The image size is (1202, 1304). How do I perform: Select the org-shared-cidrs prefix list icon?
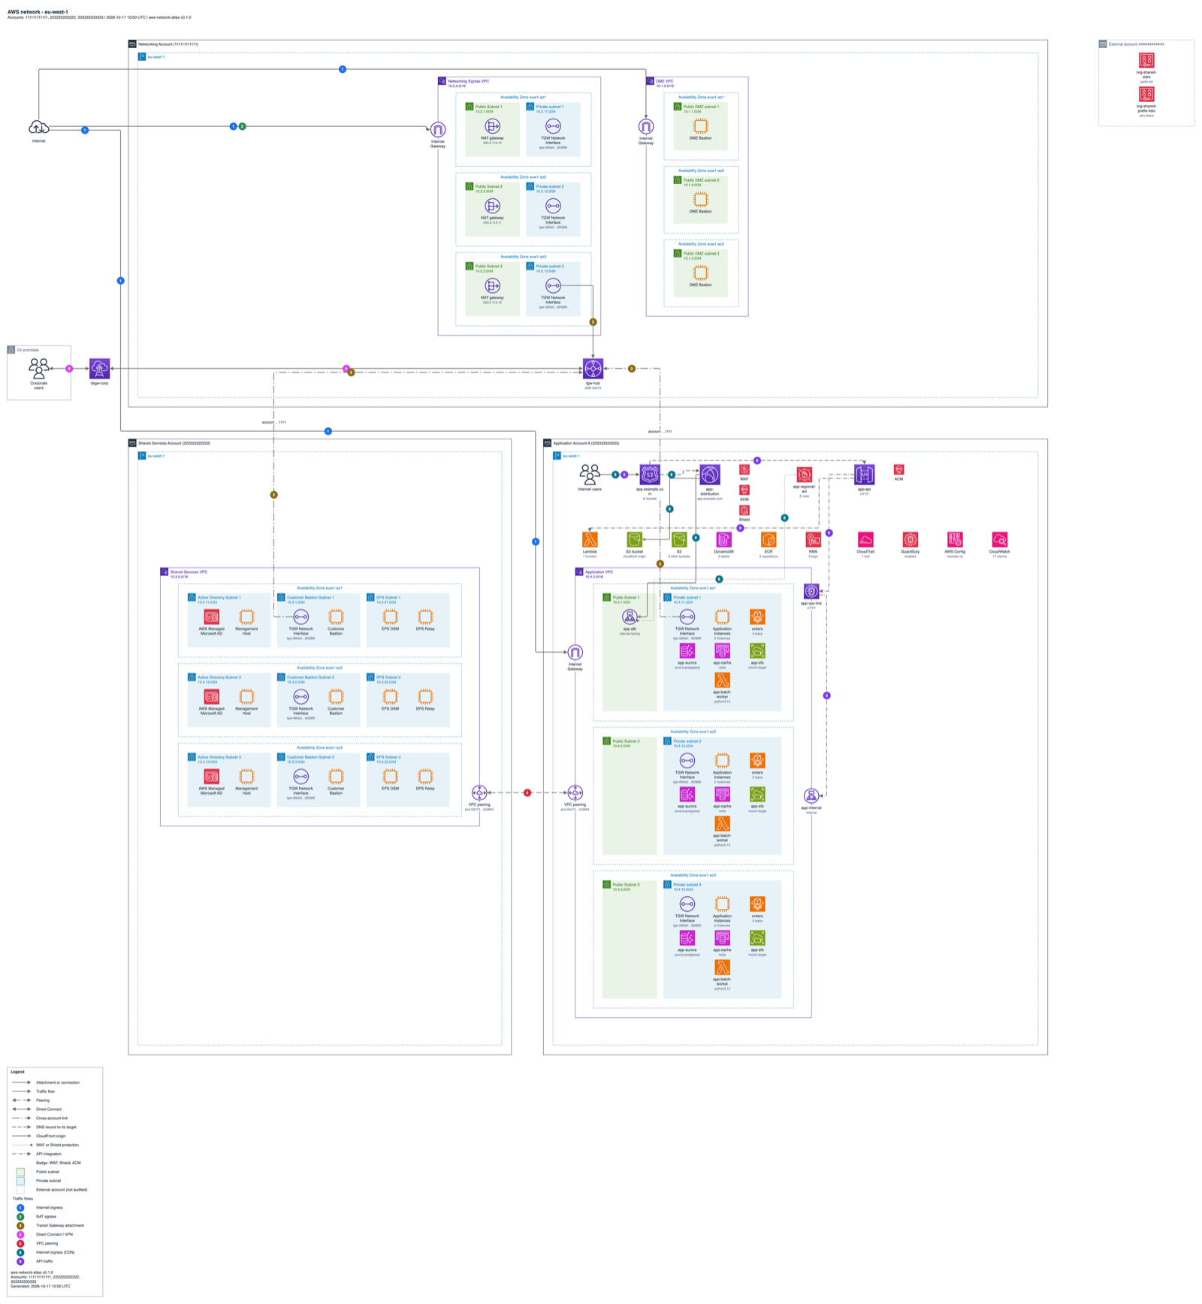tap(1146, 60)
